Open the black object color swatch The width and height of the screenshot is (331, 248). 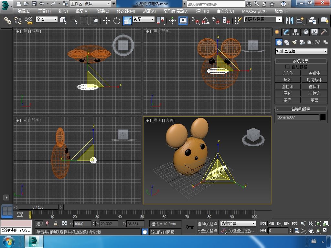coord(323,117)
